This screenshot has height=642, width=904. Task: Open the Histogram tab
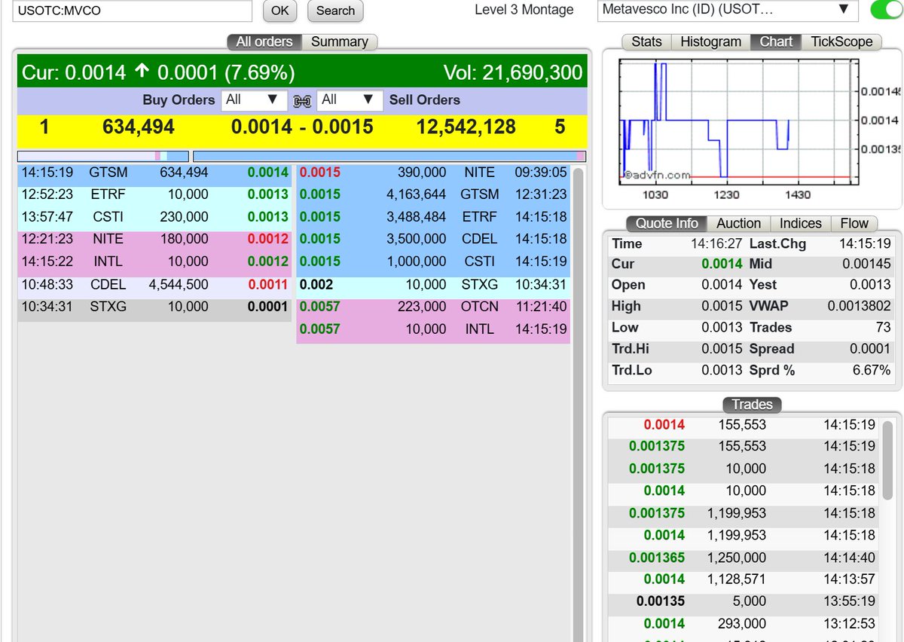[x=710, y=42]
